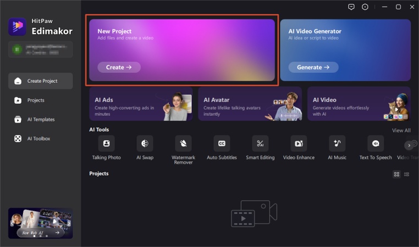Click the green user avatar icon
419x247 pixels.
click(17, 49)
